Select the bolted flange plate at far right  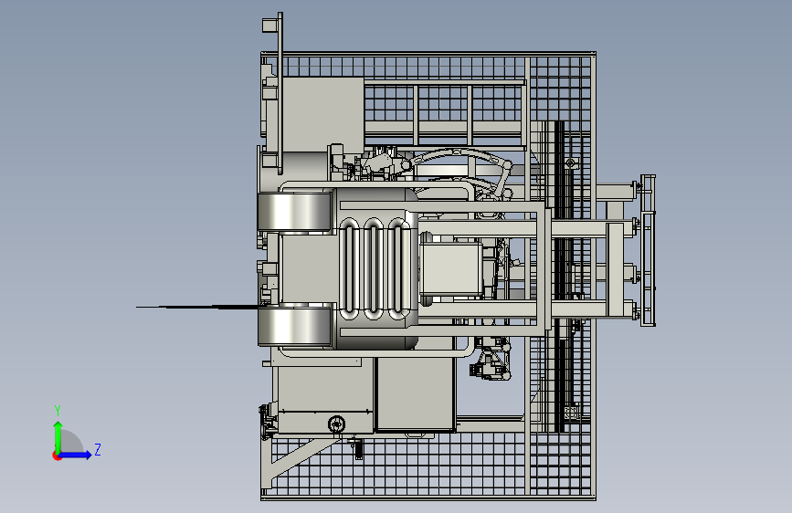coord(648,250)
